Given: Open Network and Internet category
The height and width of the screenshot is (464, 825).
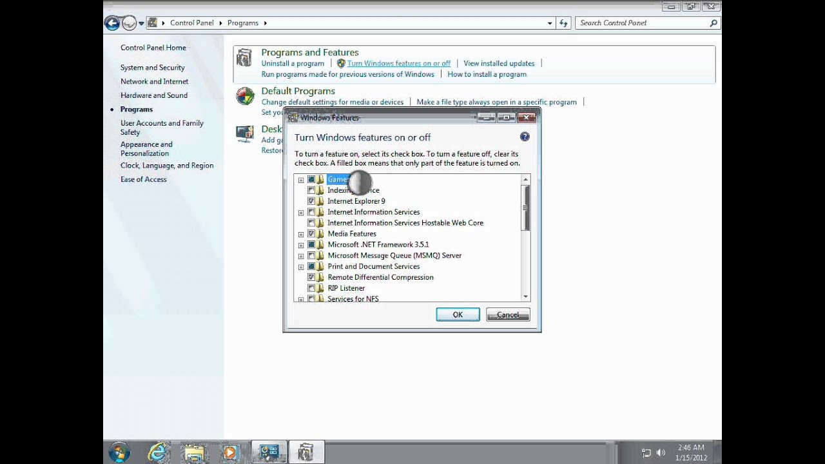Looking at the screenshot, I should 155,82.
